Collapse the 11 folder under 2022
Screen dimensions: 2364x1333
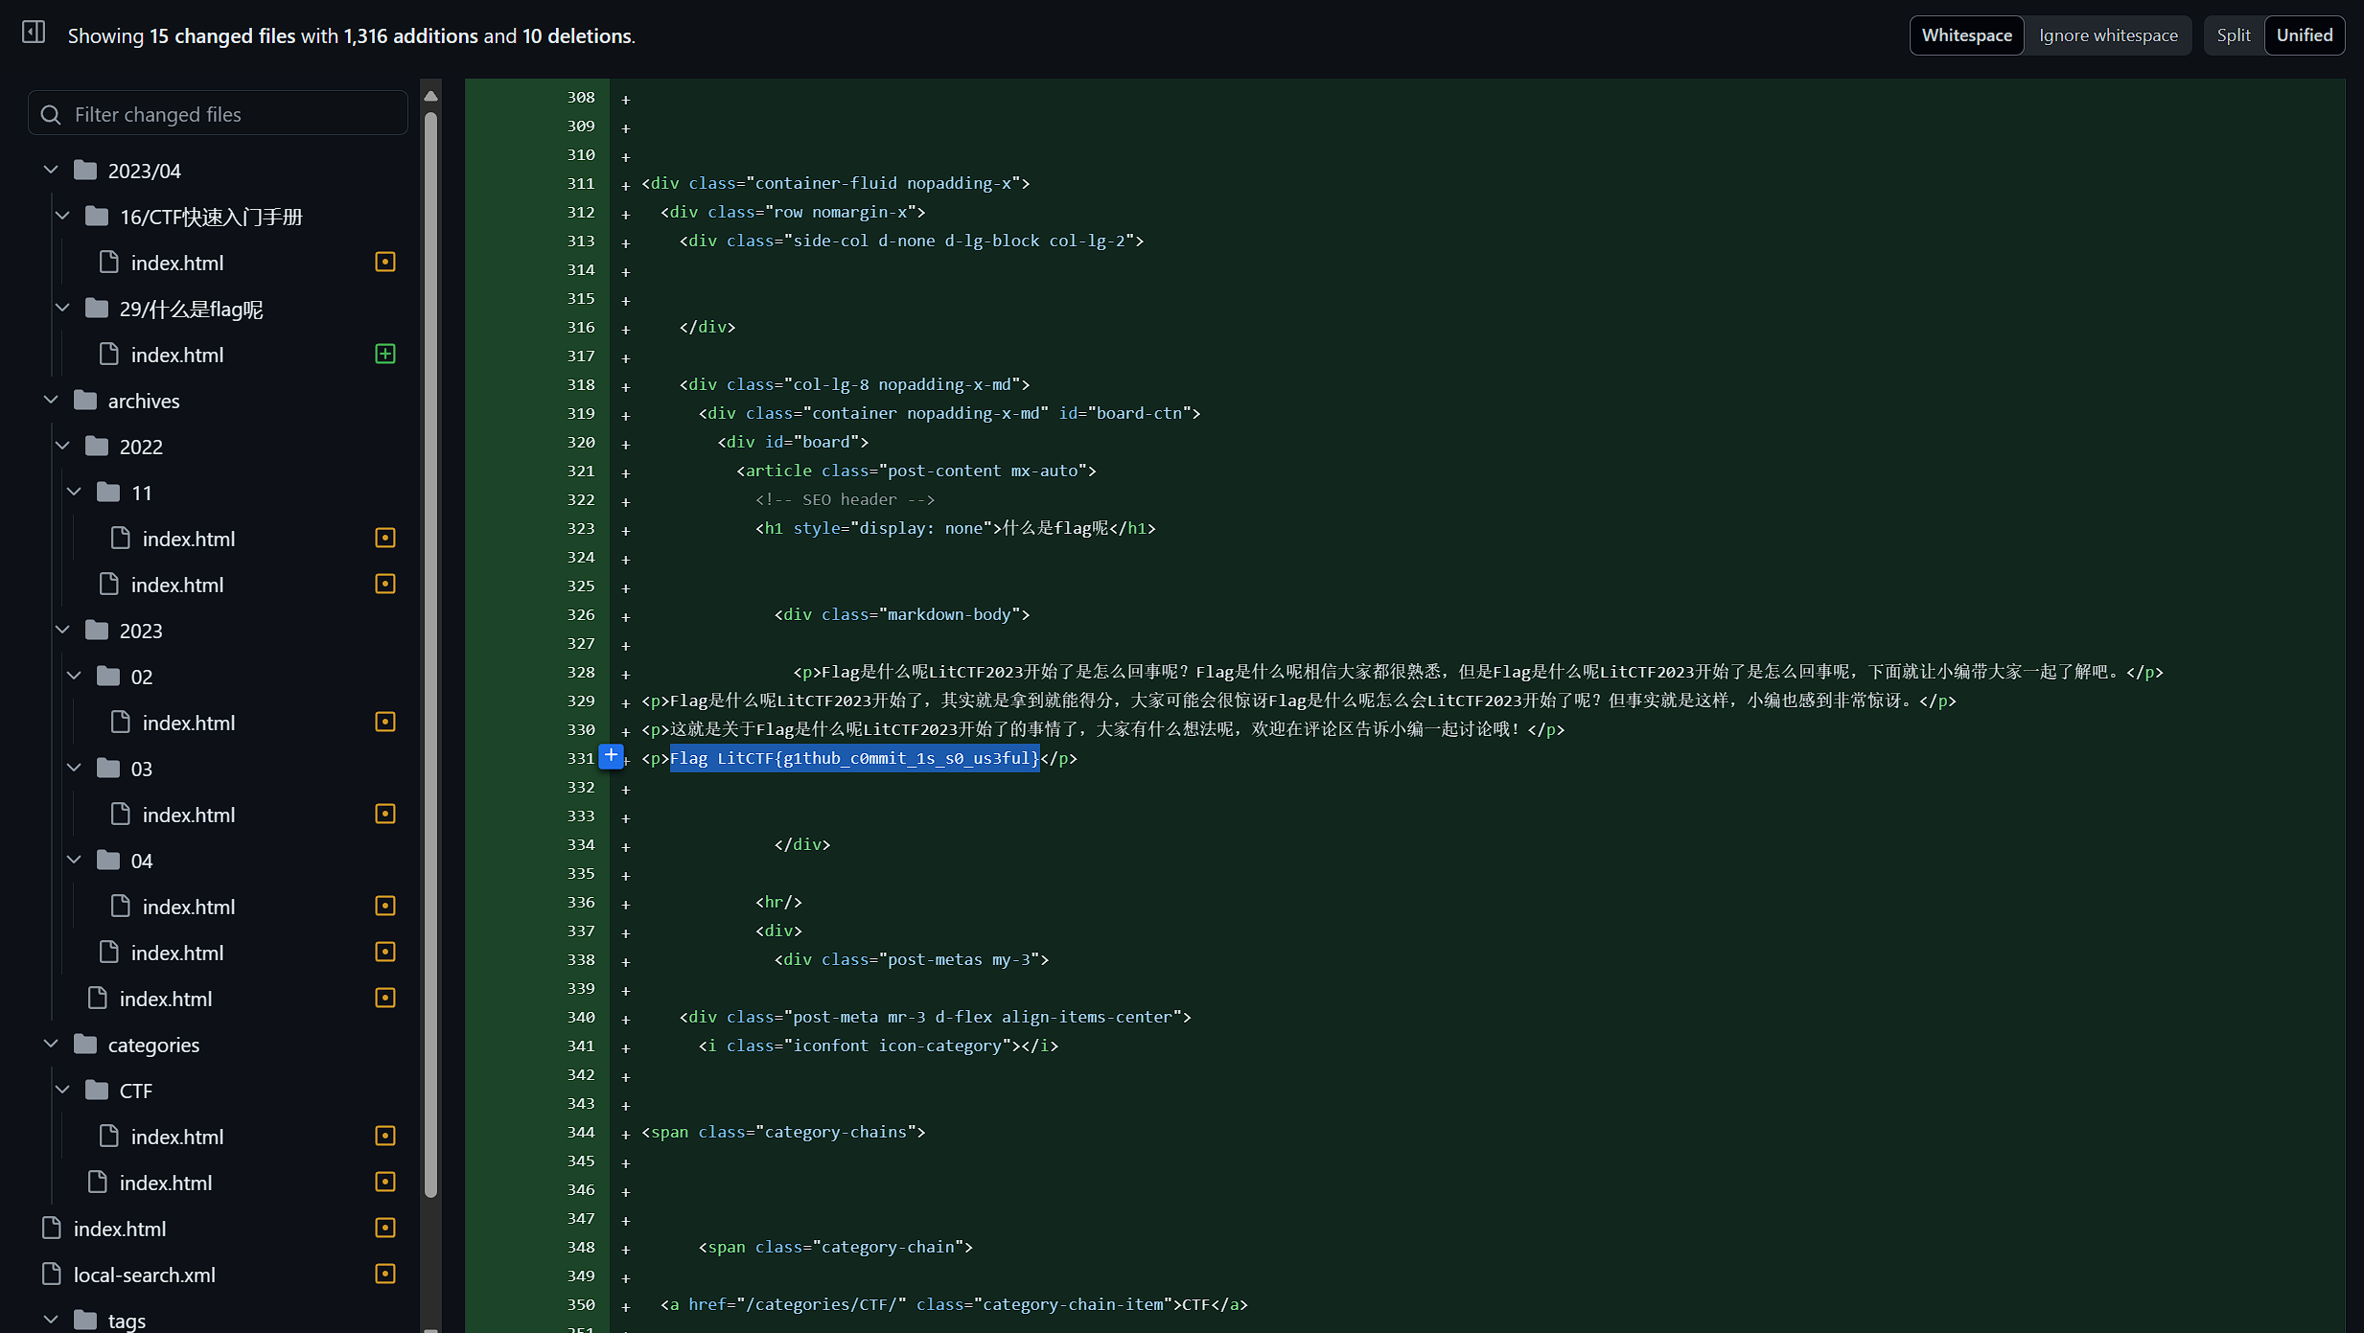coord(75,493)
